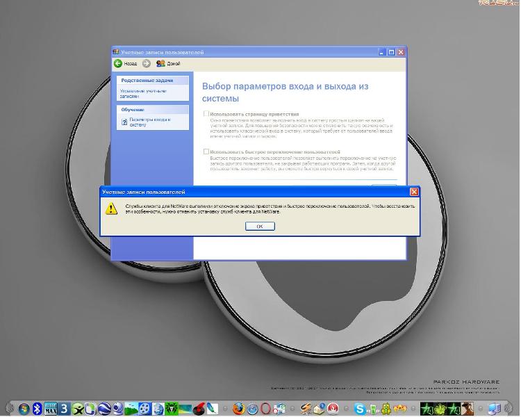Click the red round flame dock icon

(333, 409)
